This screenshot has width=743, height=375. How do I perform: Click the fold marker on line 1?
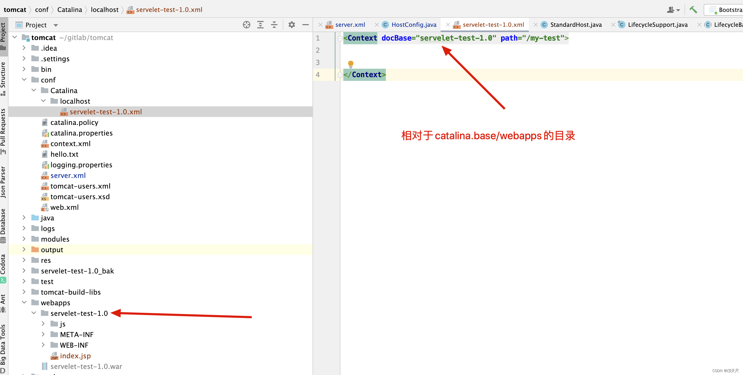(x=340, y=38)
